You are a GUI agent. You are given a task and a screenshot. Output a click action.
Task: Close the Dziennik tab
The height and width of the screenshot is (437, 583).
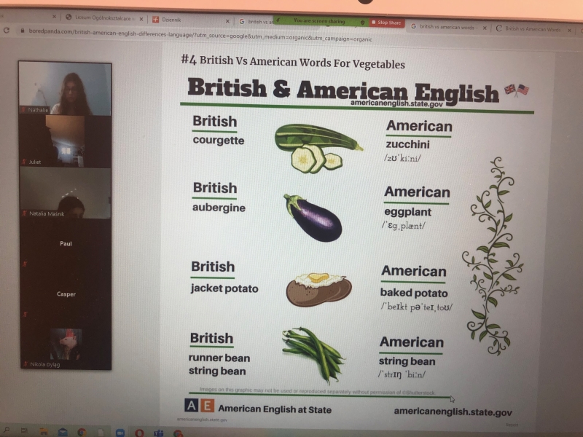tap(227, 21)
